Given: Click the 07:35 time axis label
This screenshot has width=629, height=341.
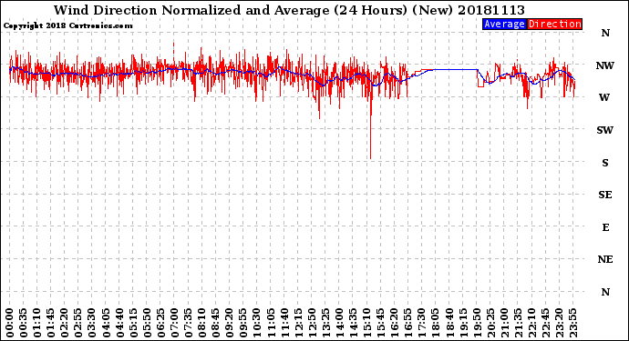Looking at the screenshot, I should (189, 323).
